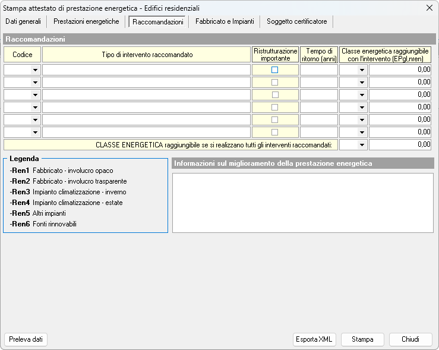Screen dimensions: 439x350
Task: Close the energy certificate dialog window
Action: coord(429,8)
